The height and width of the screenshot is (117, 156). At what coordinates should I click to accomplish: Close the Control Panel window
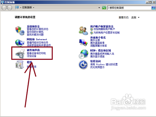pos(154,2)
